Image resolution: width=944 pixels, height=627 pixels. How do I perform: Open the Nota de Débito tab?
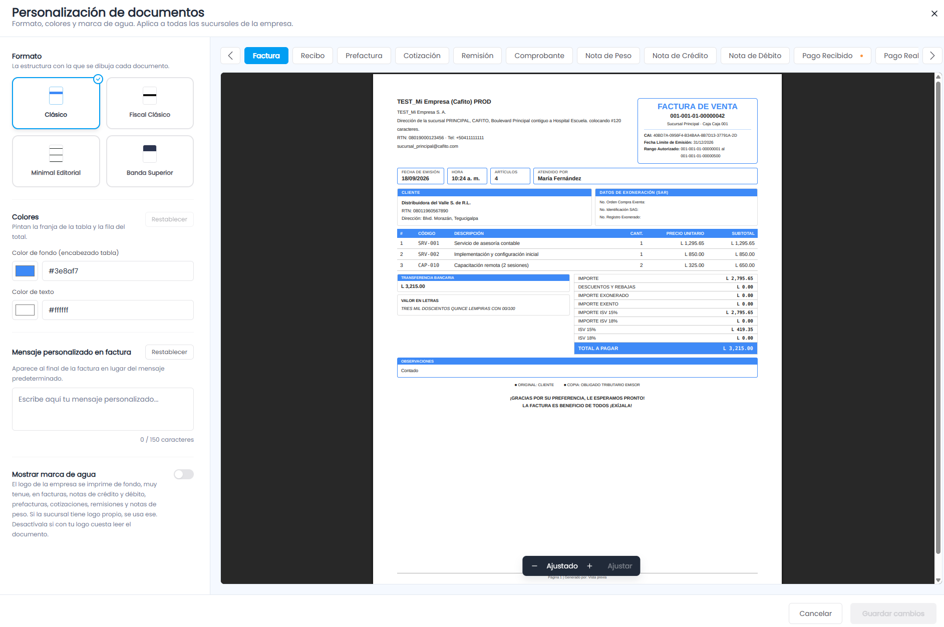[x=755, y=56]
